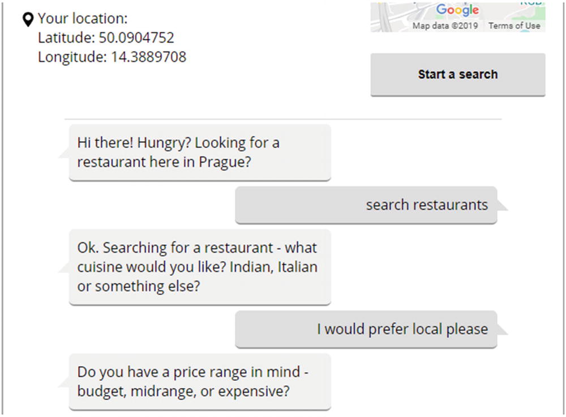566x417 pixels.
Task: Click the word "Italian" in the cuisine question
Action: tap(298, 267)
